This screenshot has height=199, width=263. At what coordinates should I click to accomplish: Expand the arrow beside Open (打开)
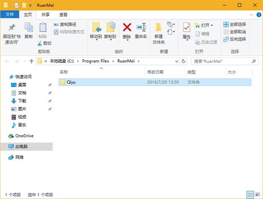[212, 25]
